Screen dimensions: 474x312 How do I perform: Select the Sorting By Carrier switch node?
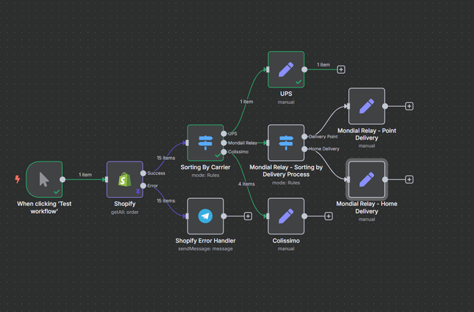pyautogui.click(x=205, y=142)
